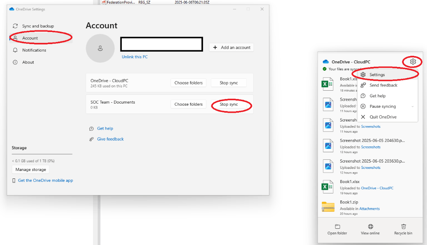Image resolution: width=427 pixels, height=245 pixels.
Task: Click Add an account button
Action: (231, 47)
